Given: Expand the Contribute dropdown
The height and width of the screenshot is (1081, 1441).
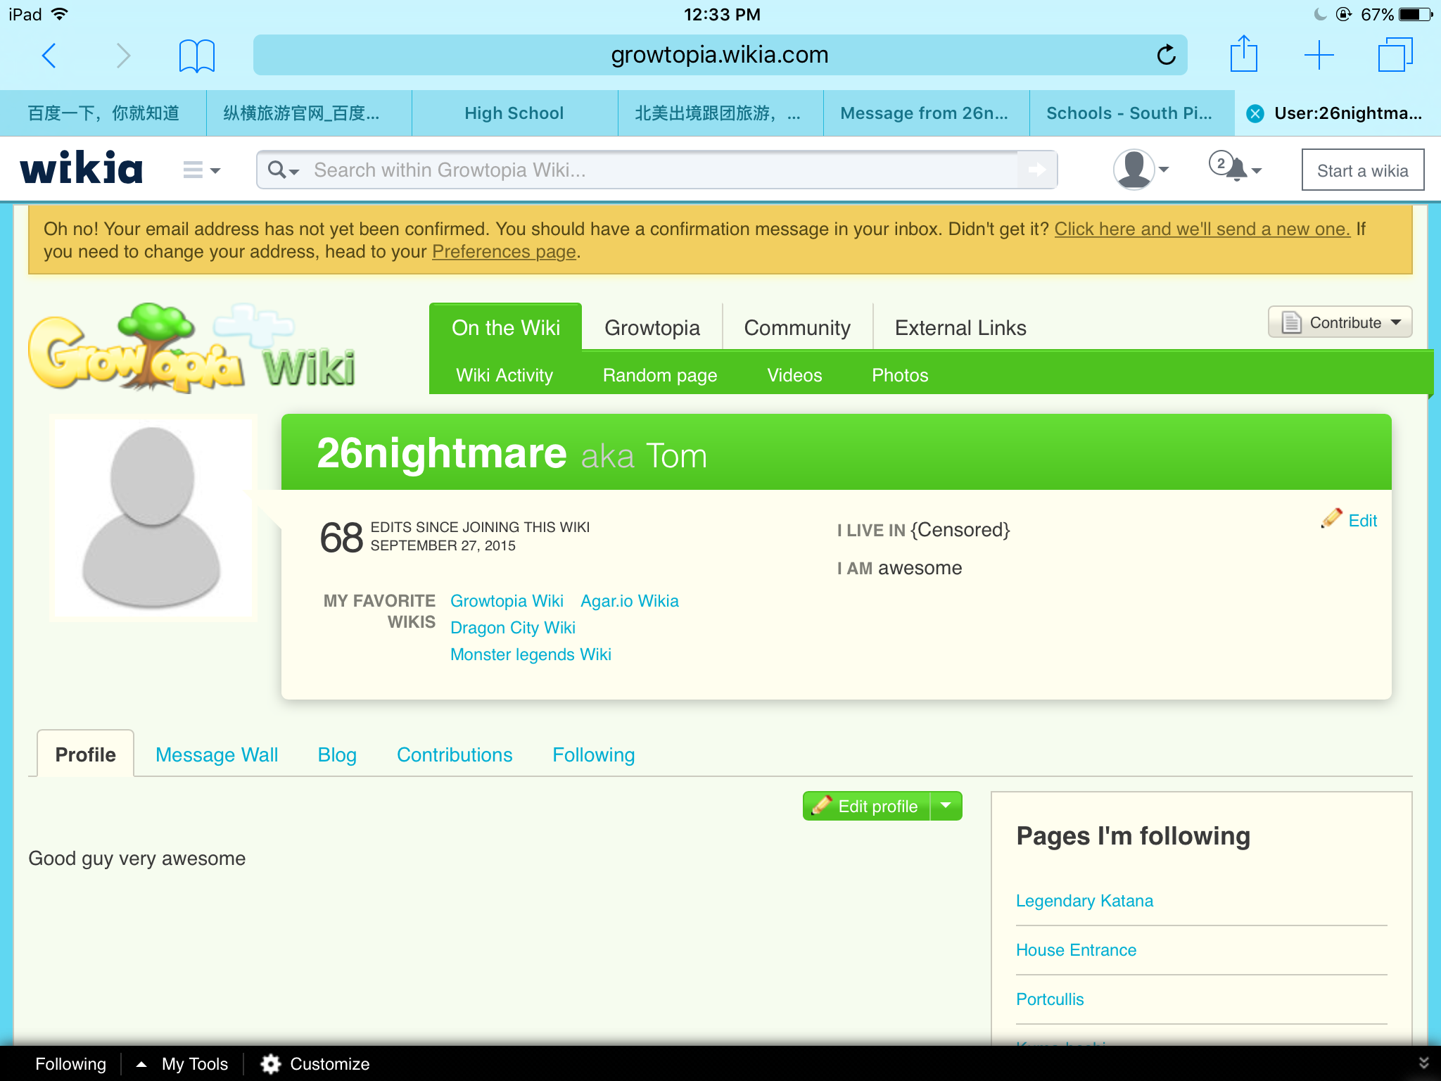Looking at the screenshot, I should pyautogui.click(x=1340, y=322).
